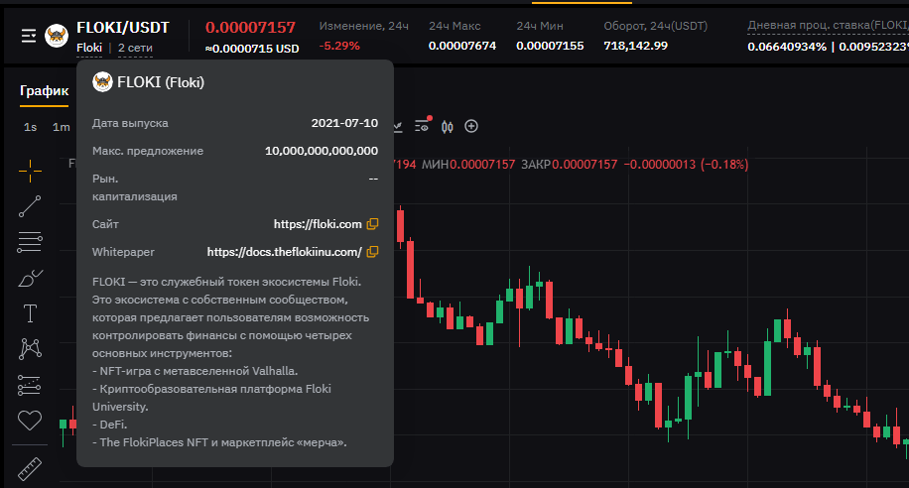Viewport: 909px width, 488px height.
Task: Open the patterns drawing tool
Action: click(30, 349)
